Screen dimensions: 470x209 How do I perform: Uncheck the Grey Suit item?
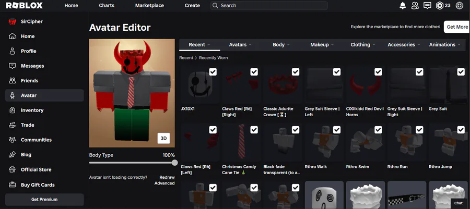click(x=461, y=72)
